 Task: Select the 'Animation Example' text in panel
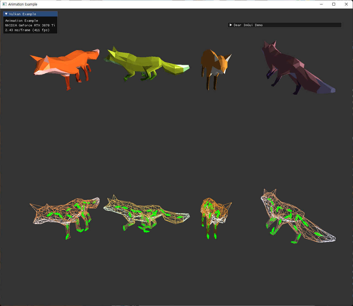(x=21, y=21)
